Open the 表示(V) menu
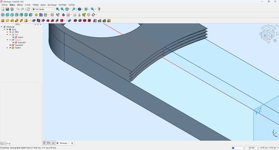The height and width of the screenshot is (150, 279). 20,5
